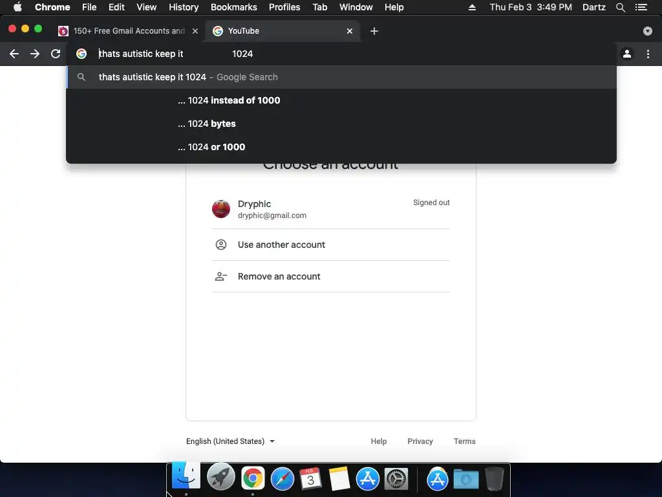Open Launchpad from the Dock
This screenshot has height=497, width=662.
tap(221, 477)
